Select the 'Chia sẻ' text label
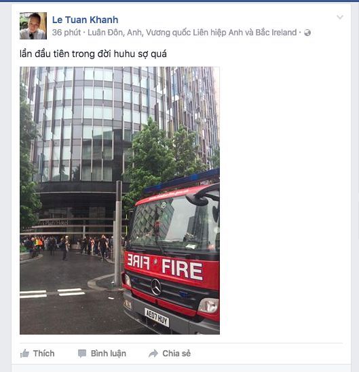Screen dimensions: 359x372 click(176, 354)
